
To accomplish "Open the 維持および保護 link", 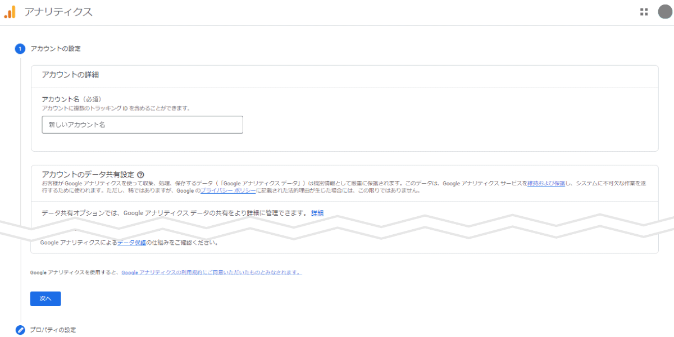I will point(546,183).
